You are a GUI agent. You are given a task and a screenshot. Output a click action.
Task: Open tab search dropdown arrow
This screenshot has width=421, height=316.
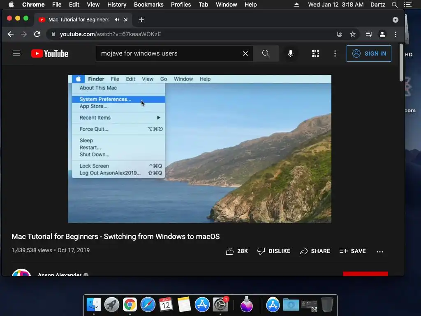(395, 20)
